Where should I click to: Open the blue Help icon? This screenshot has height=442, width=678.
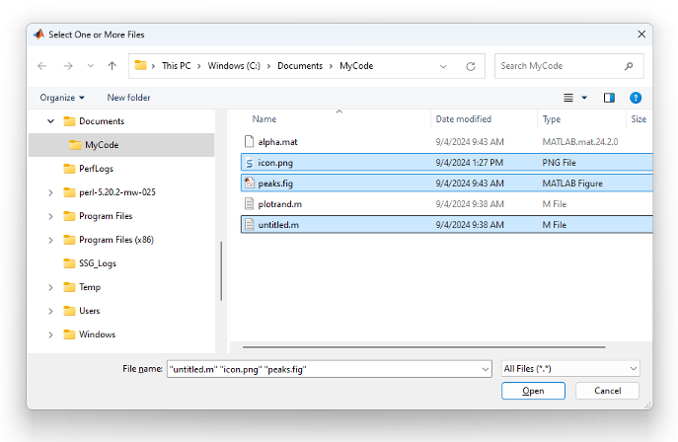pyautogui.click(x=636, y=98)
